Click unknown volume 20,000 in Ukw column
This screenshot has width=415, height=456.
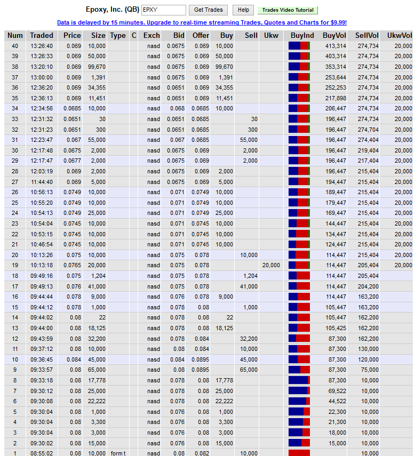(x=271, y=265)
